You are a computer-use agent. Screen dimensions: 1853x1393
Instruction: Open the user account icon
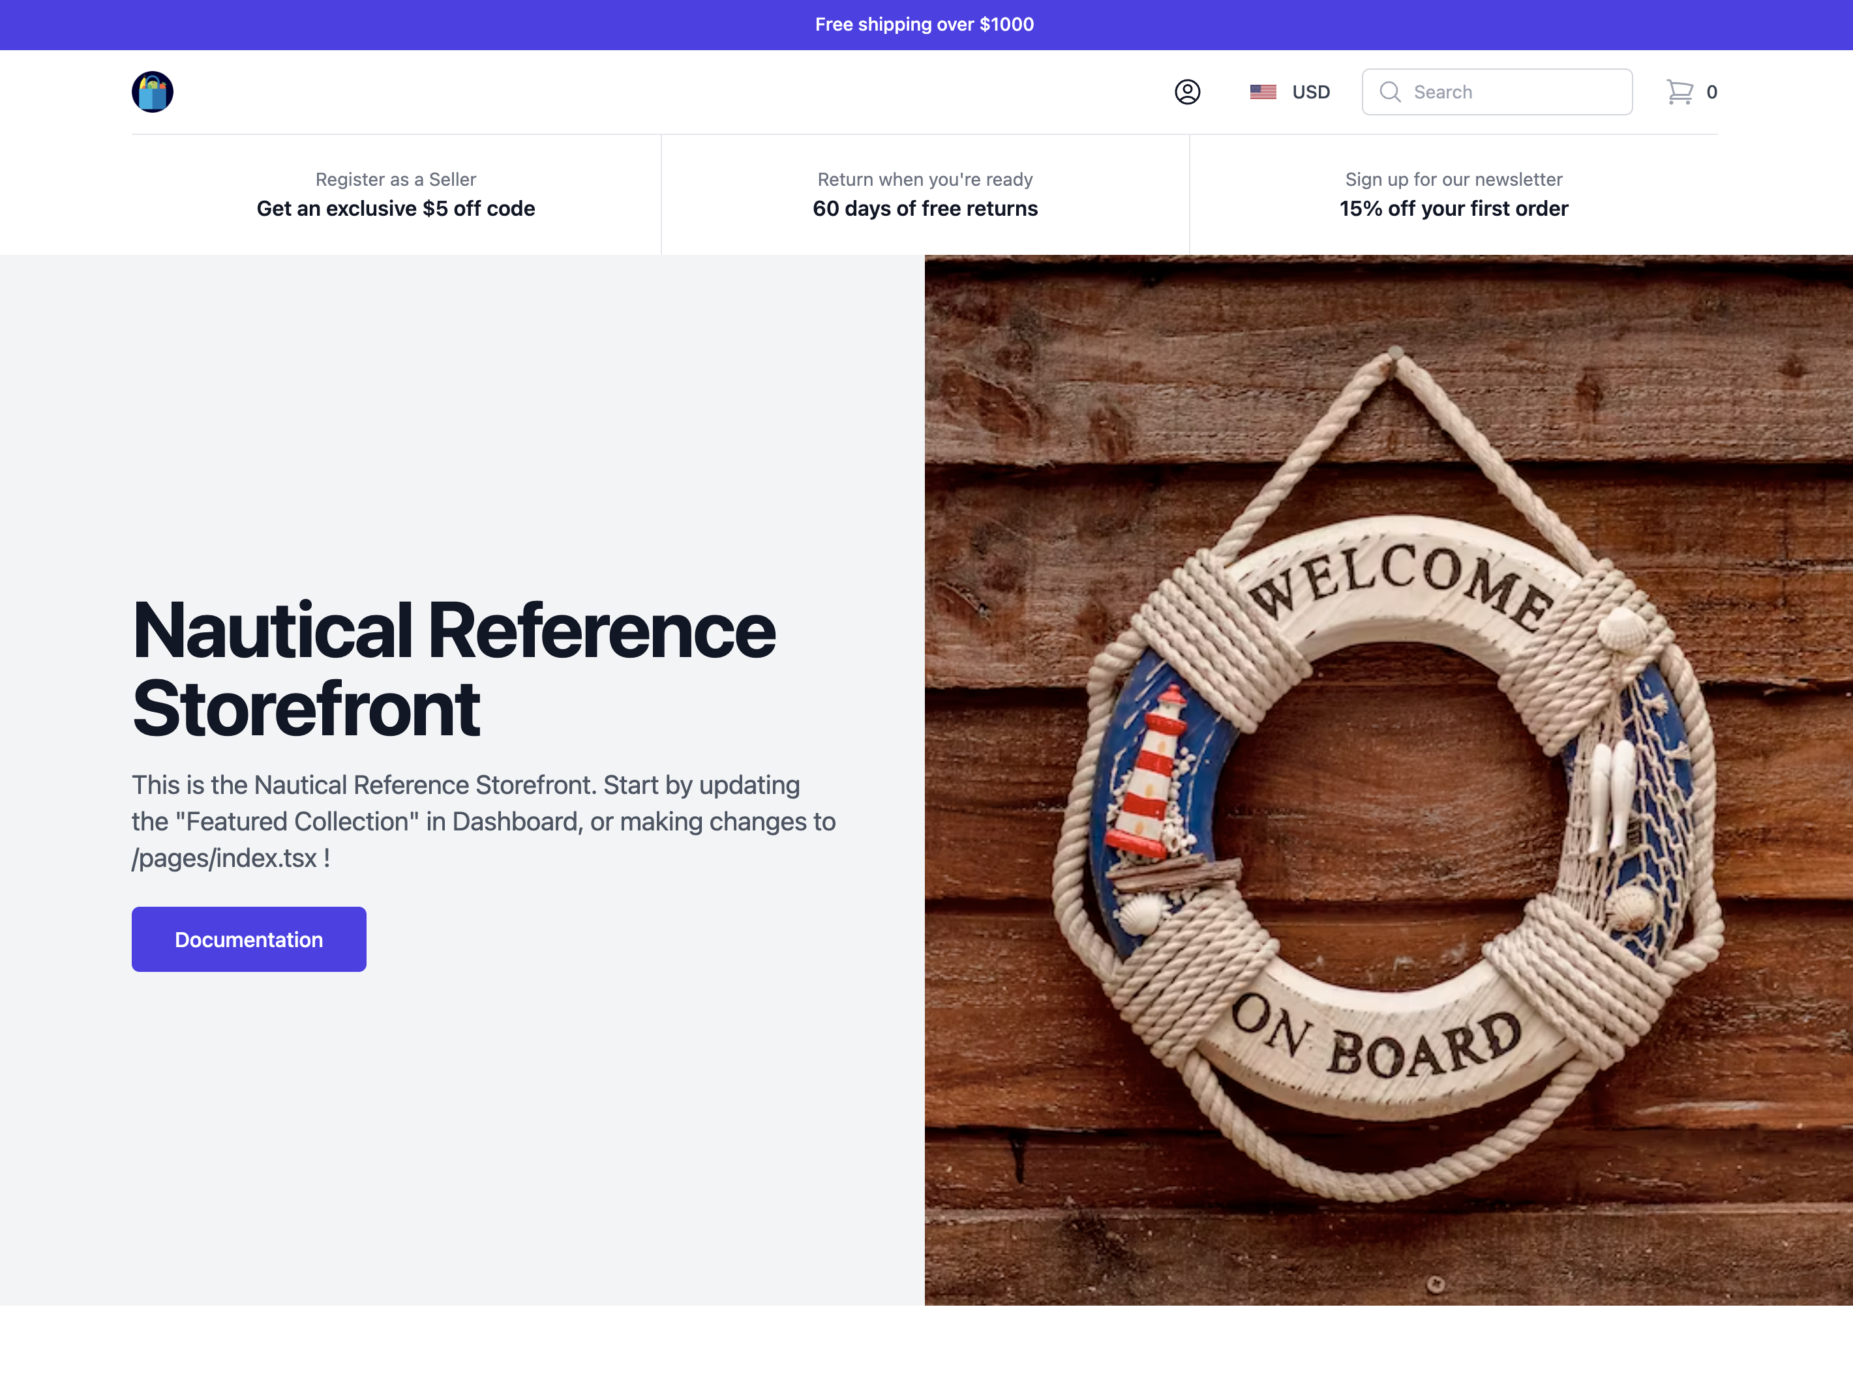(x=1187, y=92)
